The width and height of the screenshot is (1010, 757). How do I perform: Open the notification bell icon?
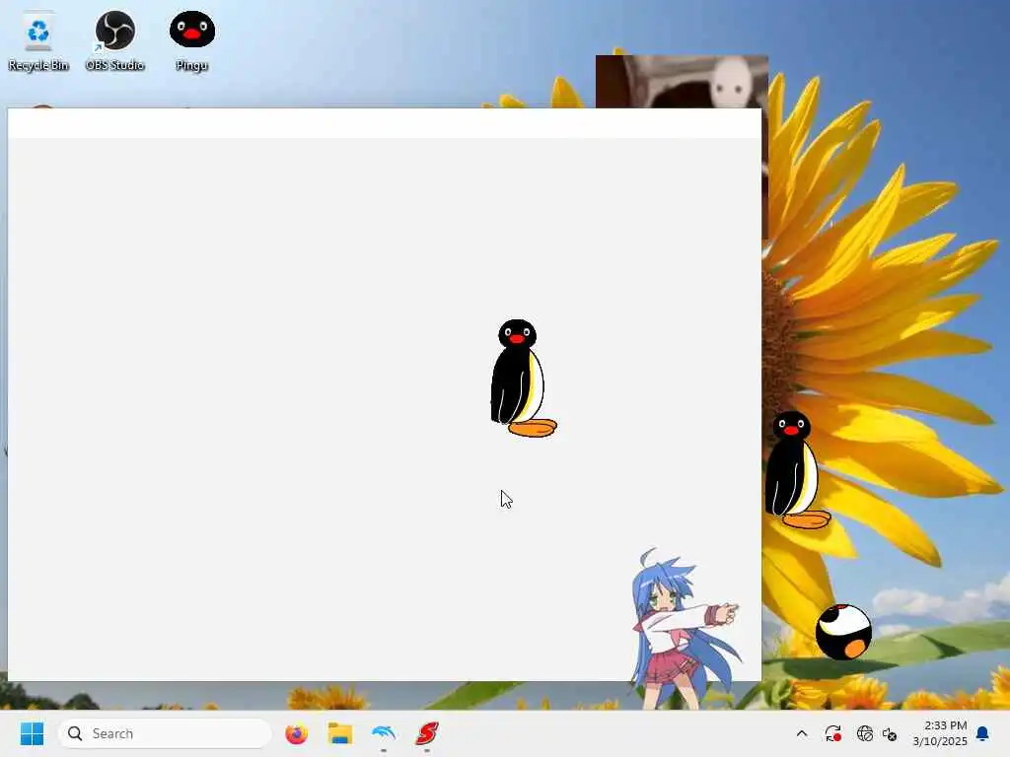click(x=983, y=733)
